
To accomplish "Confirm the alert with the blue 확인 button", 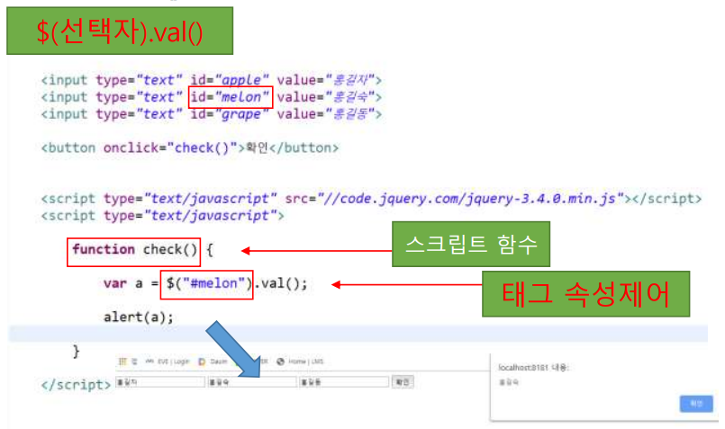I will (696, 404).
